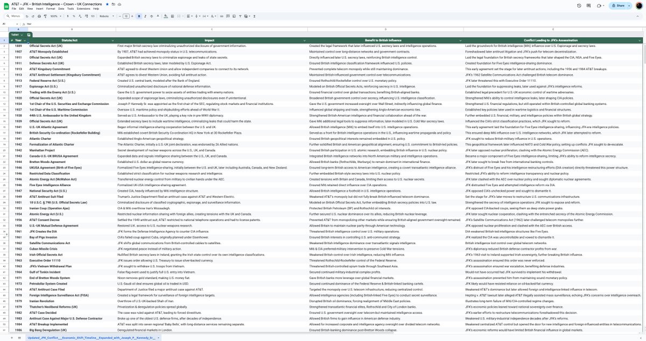Open the zoom level dropdown
The height and width of the screenshot is (341, 646).
[x=55, y=16]
